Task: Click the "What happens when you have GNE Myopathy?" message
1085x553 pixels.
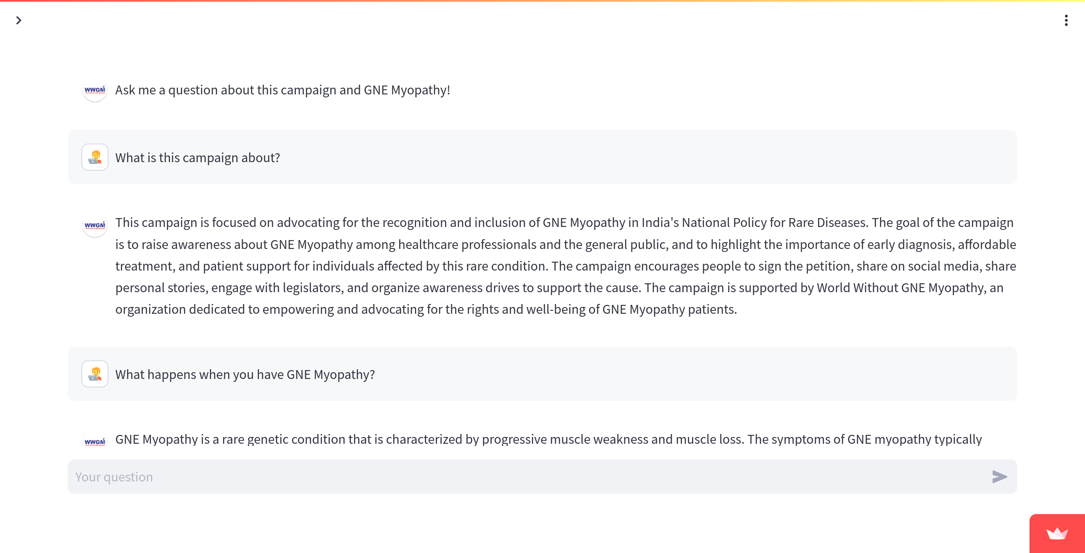Action: (245, 375)
